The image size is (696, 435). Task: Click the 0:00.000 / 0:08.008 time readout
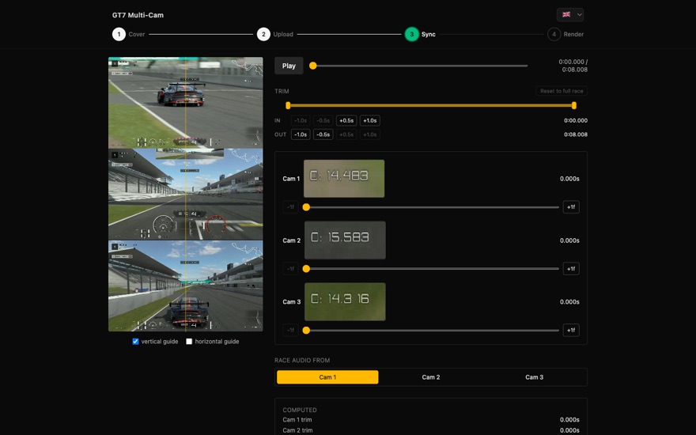[x=573, y=66]
